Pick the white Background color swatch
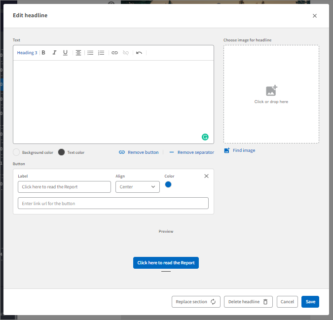Image resolution: width=333 pixels, height=320 pixels. click(x=16, y=152)
